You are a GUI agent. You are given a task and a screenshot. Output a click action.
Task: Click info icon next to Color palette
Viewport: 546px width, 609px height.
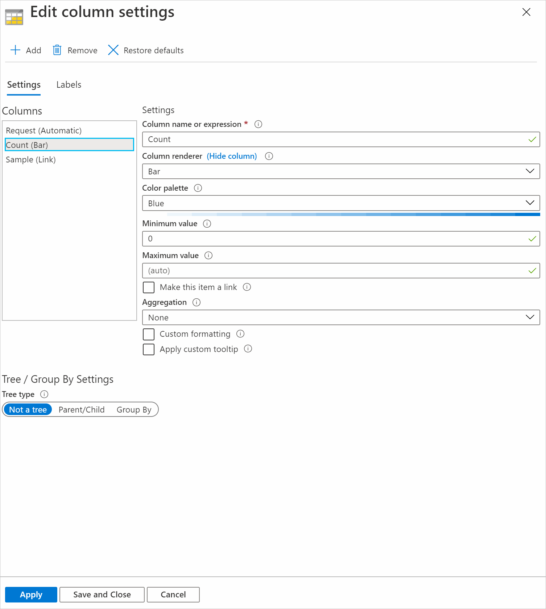click(198, 188)
